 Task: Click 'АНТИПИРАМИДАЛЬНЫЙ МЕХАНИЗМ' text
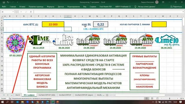(x=93, y=88)
